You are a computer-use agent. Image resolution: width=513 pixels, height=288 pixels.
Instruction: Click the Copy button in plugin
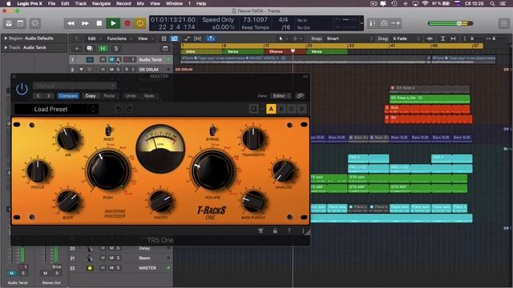[91, 96]
